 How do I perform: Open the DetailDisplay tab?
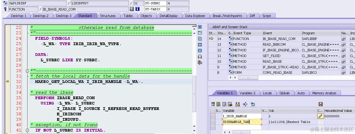click(169, 16)
